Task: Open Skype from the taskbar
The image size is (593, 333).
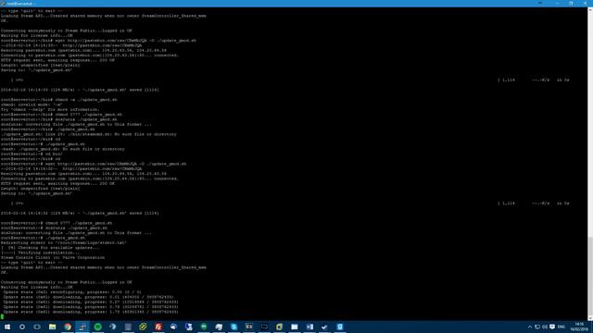Action: coord(233,327)
